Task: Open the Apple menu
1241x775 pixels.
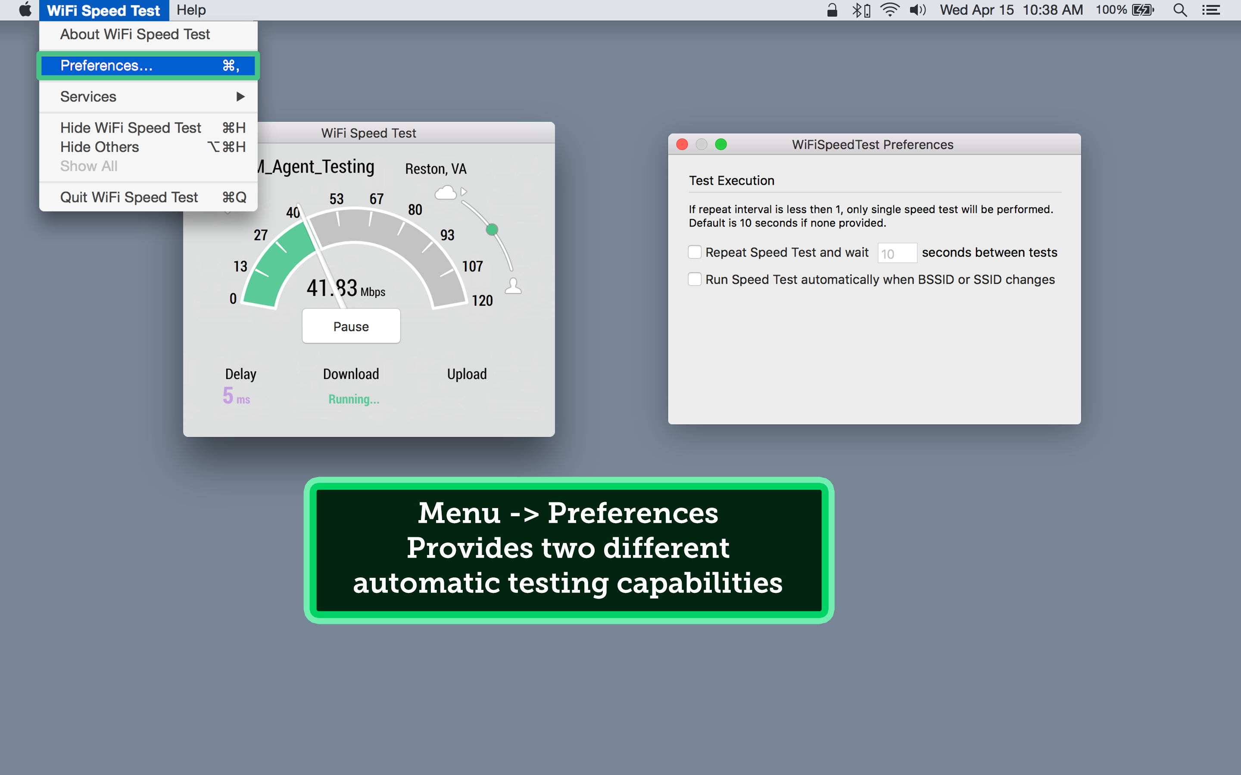Action: click(25, 10)
